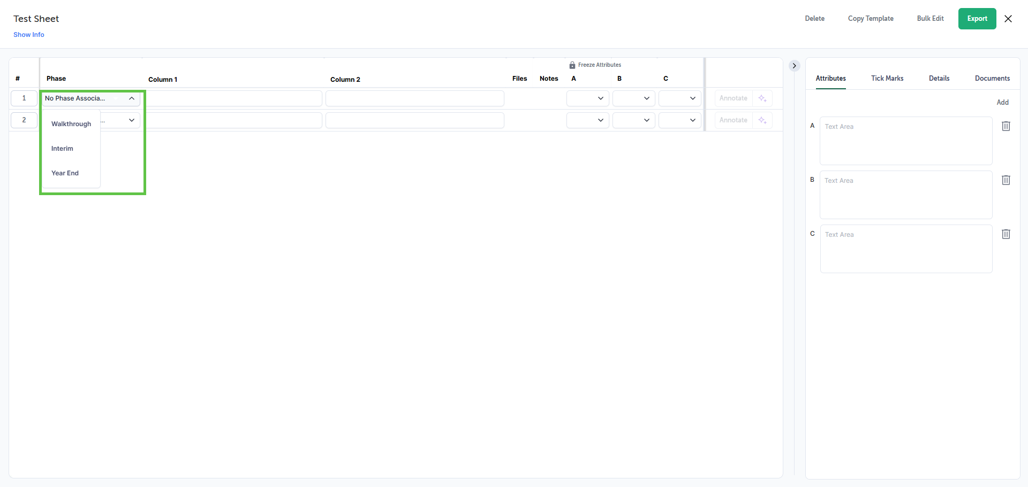Click the attribute A text area

click(x=906, y=141)
